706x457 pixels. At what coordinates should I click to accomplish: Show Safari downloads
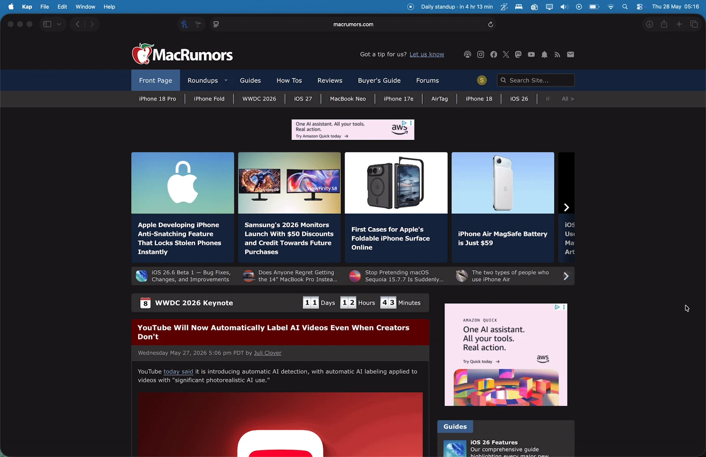(x=650, y=24)
